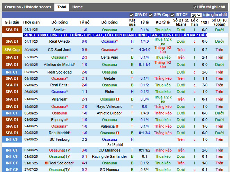230x172 pixels.
Task: Click the 3-0 score against CD Mirandes
Action: point(84,150)
